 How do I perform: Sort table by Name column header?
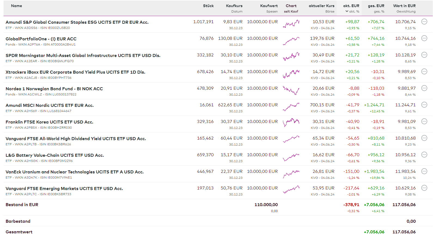[17, 6]
